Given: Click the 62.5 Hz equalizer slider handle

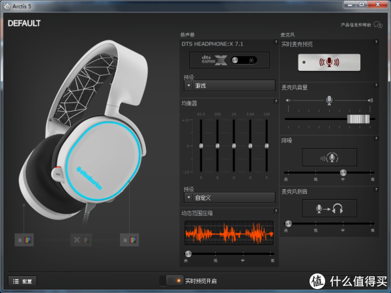Looking at the screenshot, I should 201,146.
